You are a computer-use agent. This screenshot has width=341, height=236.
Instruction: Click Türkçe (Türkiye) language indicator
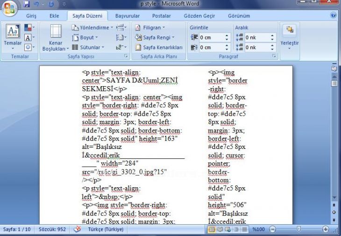click(106, 229)
